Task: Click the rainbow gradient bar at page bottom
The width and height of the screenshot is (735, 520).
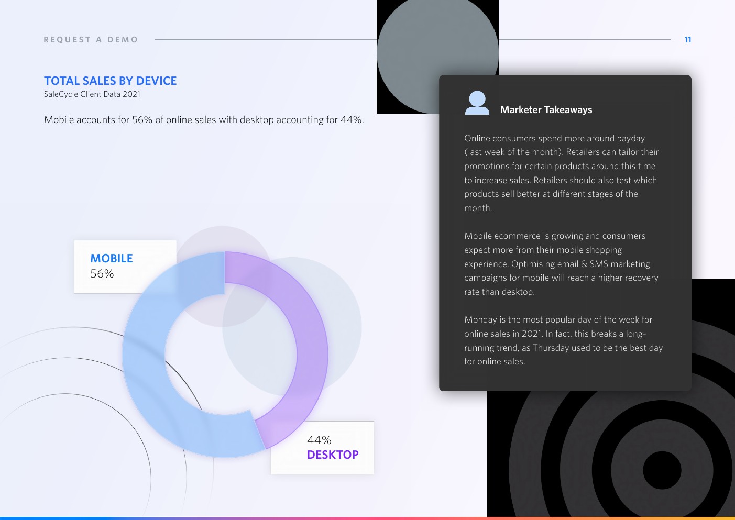Action: point(367,518)
